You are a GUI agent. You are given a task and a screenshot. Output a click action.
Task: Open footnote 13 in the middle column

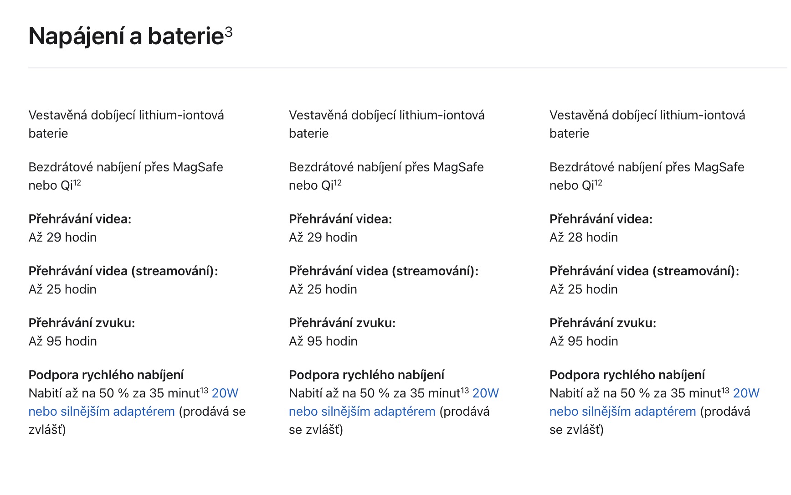tap(465, 391)
